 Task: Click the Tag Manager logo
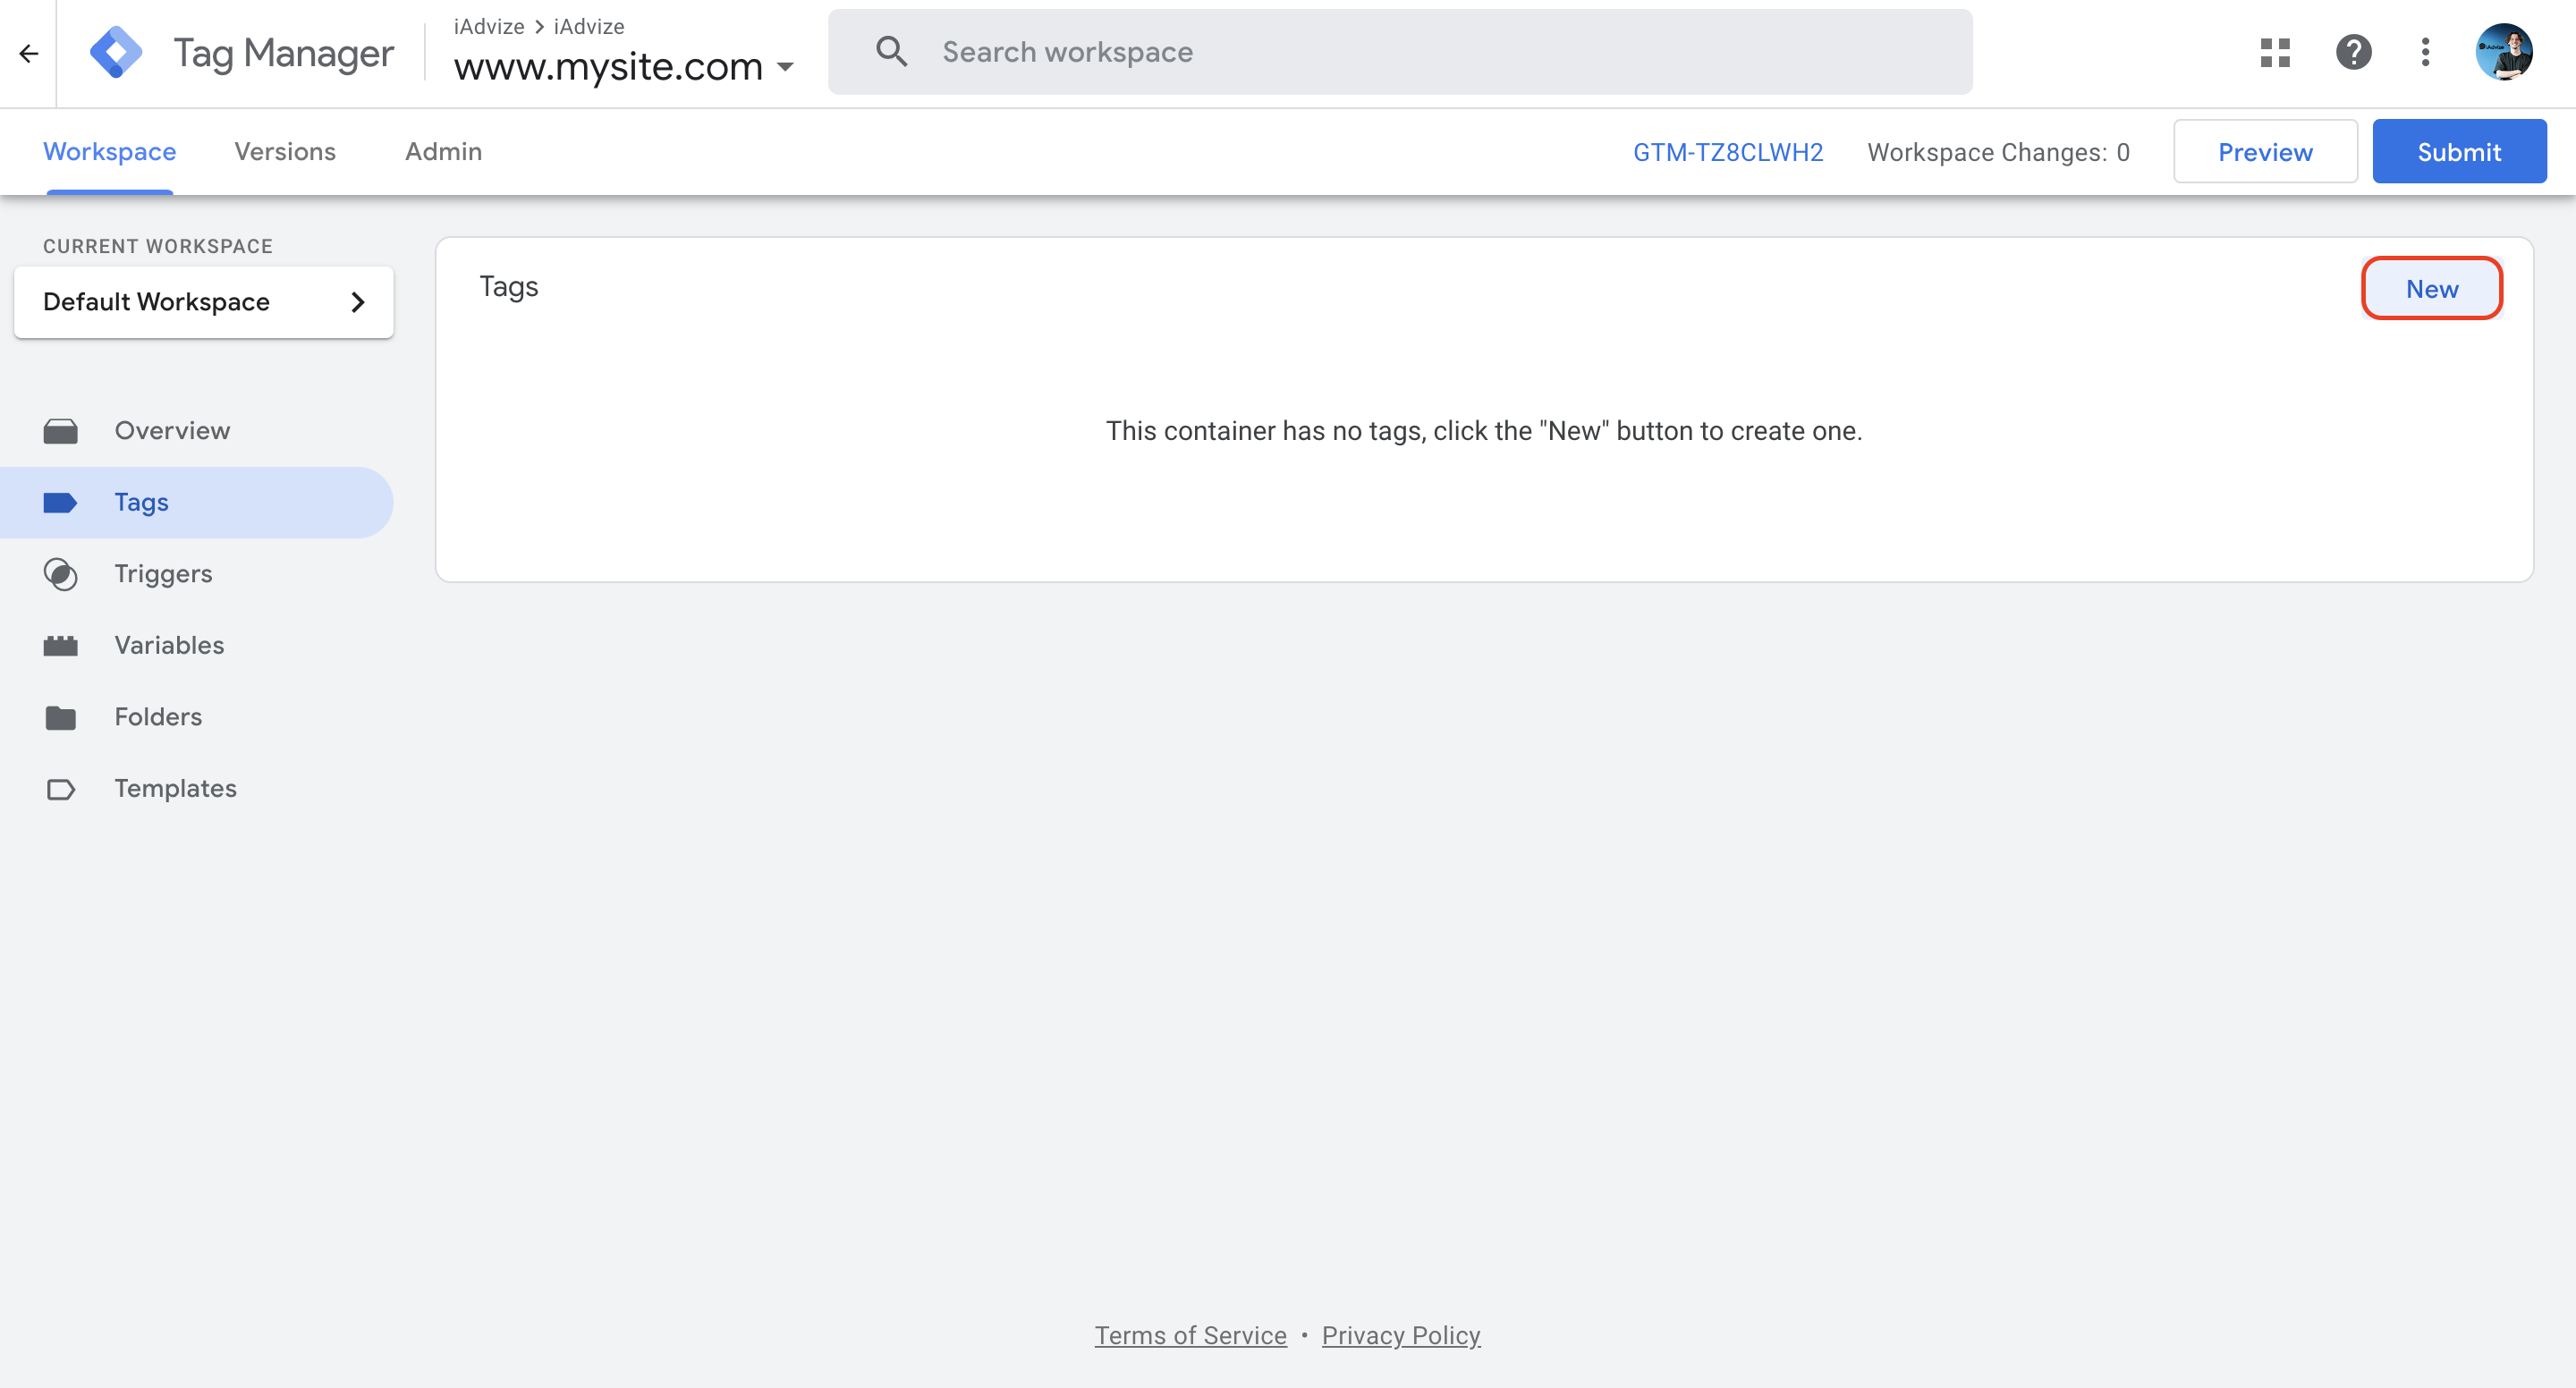[116, 52]
